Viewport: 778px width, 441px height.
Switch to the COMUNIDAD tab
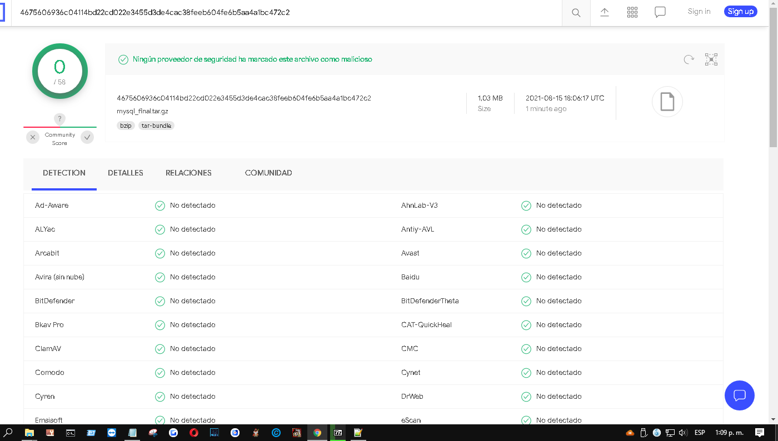tap(268, 173)
